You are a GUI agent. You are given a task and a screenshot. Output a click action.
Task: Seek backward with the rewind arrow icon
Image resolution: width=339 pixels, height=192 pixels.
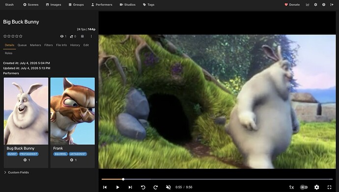(143, 187)
